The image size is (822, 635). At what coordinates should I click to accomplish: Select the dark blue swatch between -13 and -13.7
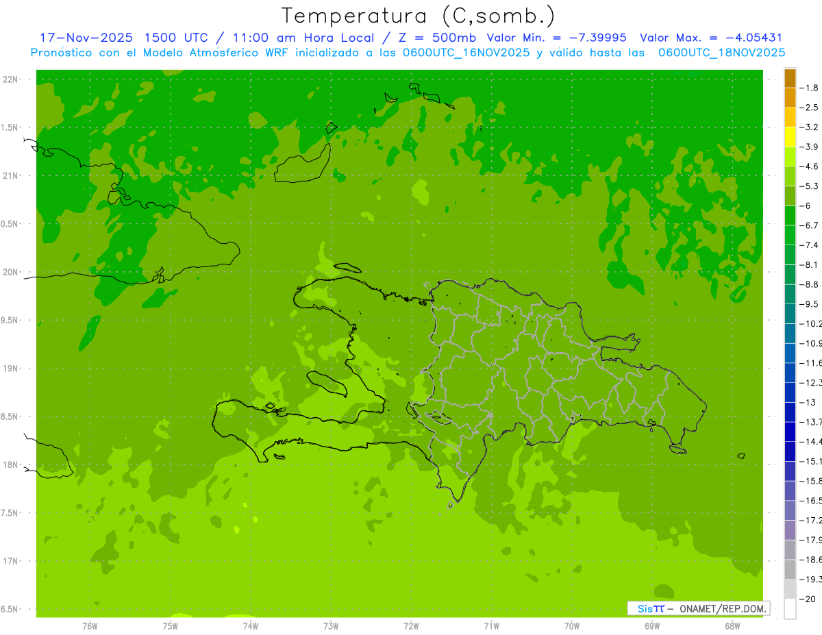[x=790, y=412]
